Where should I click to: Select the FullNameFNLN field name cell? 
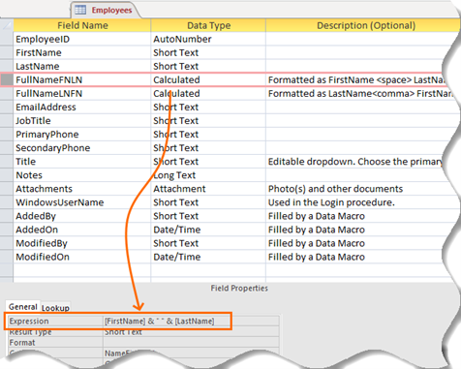[82, 79]
